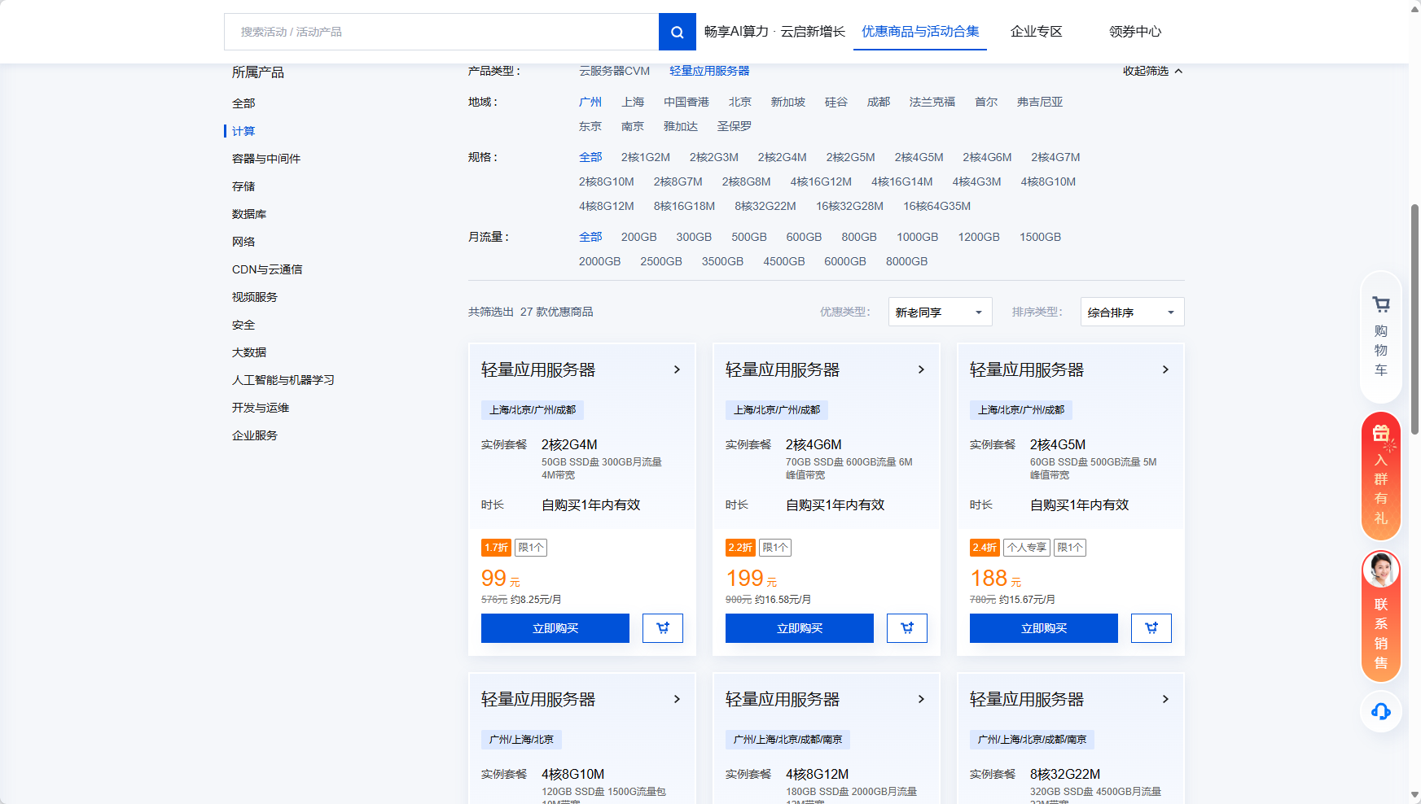The image size is (1421, 804).
Task: Add the 199元 2核4G6M server to cart
Action: tap(906, 627)
